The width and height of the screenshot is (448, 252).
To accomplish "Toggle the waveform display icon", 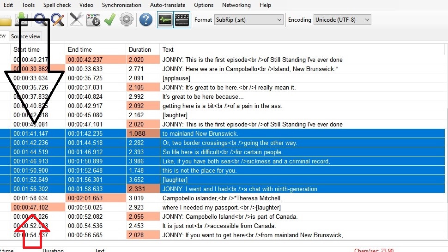I will click(165, 20).
